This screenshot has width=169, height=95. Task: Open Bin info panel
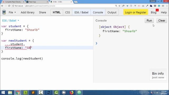158,75
